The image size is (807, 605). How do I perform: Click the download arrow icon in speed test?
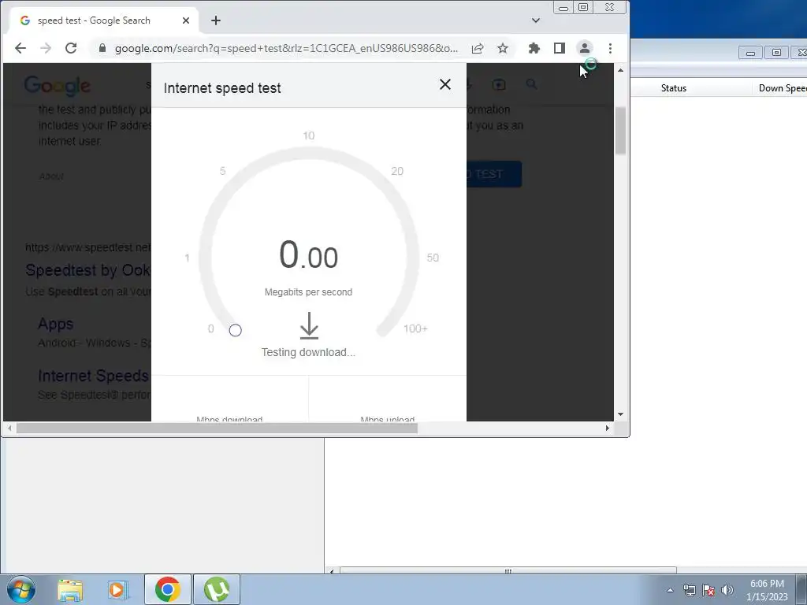coord(309,325)
